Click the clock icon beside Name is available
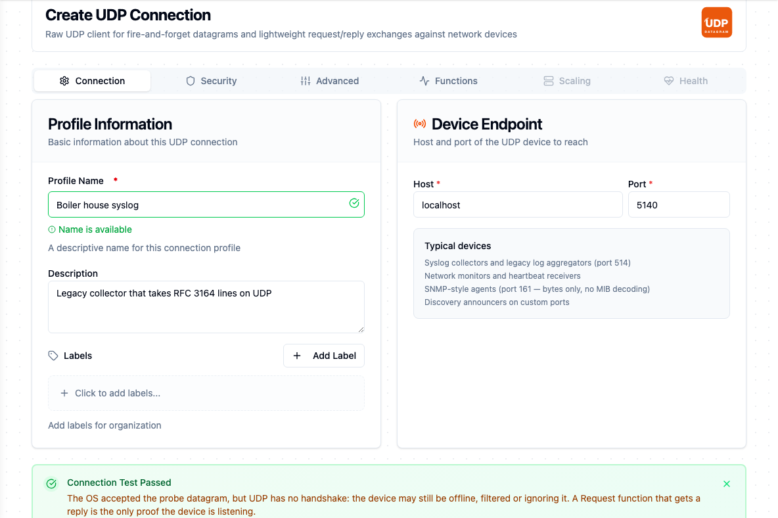 pos(52,229)
